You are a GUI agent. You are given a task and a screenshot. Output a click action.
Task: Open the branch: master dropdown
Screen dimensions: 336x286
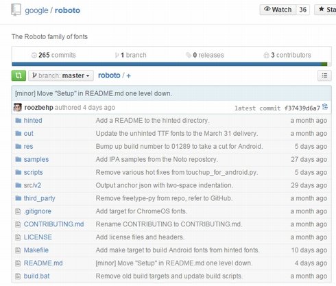pos(61,75)
